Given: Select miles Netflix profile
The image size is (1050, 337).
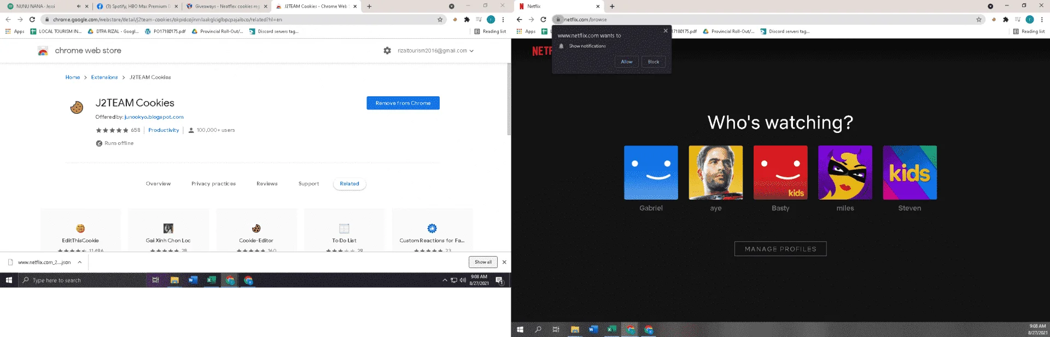Looking at the screenshot, I should point(845,172).
